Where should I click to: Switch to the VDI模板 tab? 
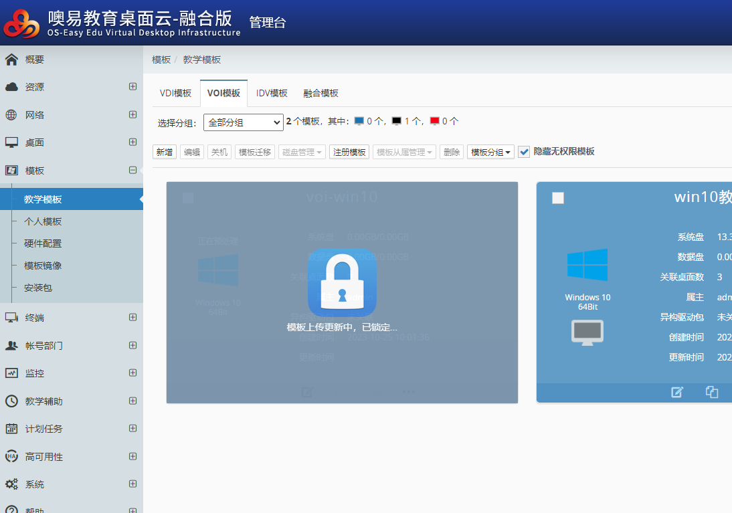click(x=175, y=94)
